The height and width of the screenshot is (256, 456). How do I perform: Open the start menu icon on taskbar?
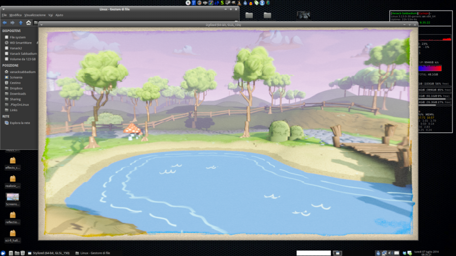(x=3, y=253)
